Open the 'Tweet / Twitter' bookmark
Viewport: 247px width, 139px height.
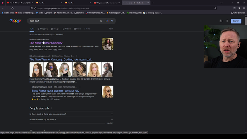(x=8, y=13)
